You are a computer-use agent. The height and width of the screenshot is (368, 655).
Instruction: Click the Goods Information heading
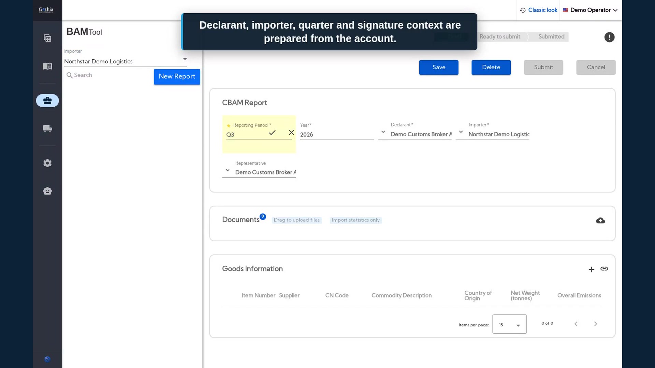pos(252,269)
